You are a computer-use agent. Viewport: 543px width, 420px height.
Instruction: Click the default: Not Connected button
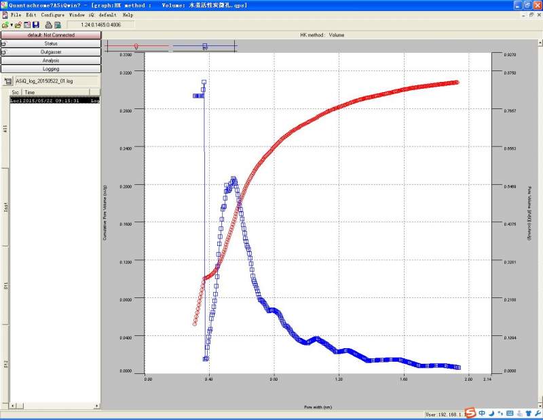coord(51,35)
